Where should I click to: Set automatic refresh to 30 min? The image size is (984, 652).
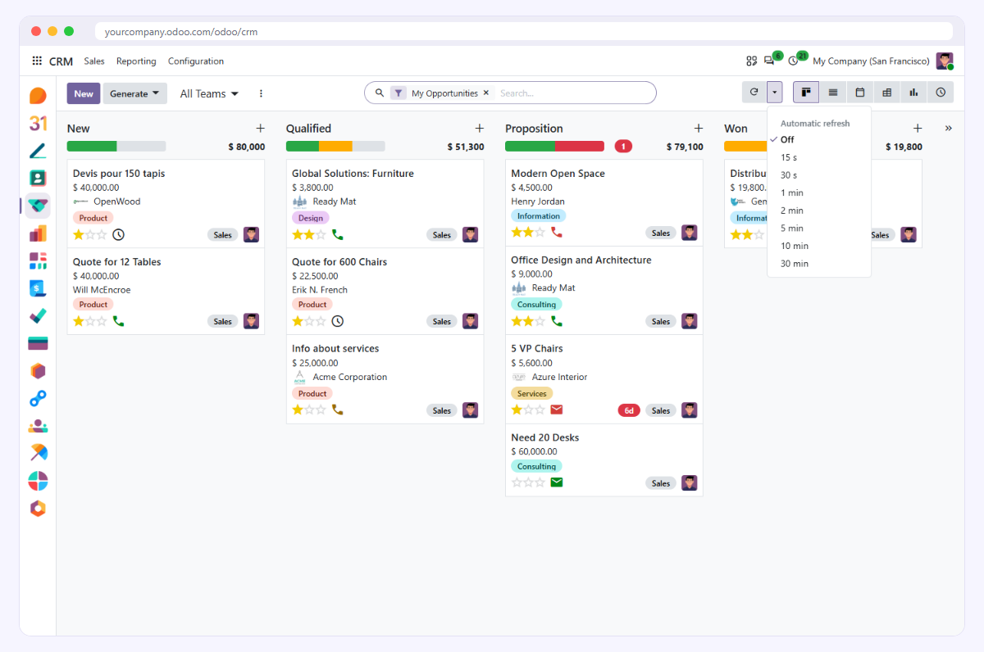point(819,264)
